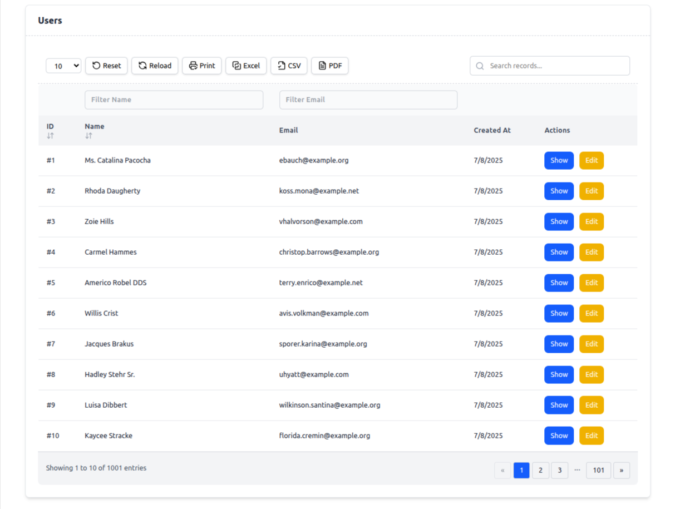Viewport: 675px width, 509px height.
Task: Show user Kaycee Stracke
Action: 559,436
